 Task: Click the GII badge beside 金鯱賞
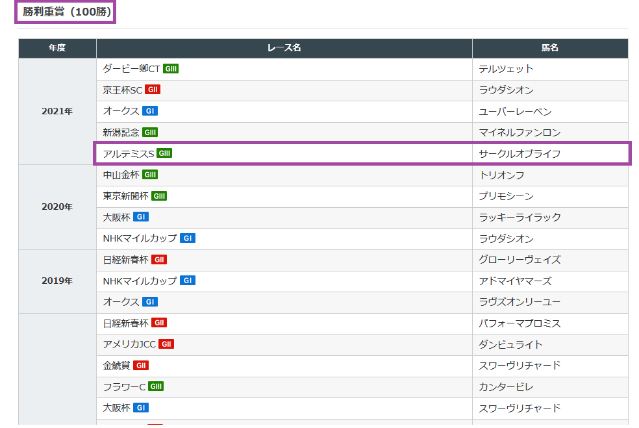[141, 365]
